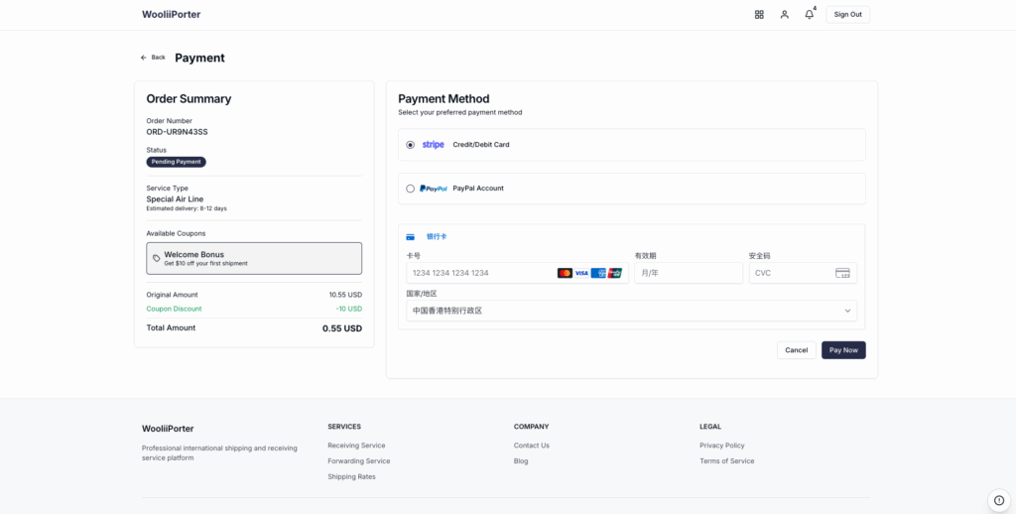Click the coupon tag icon

point(157,258)
